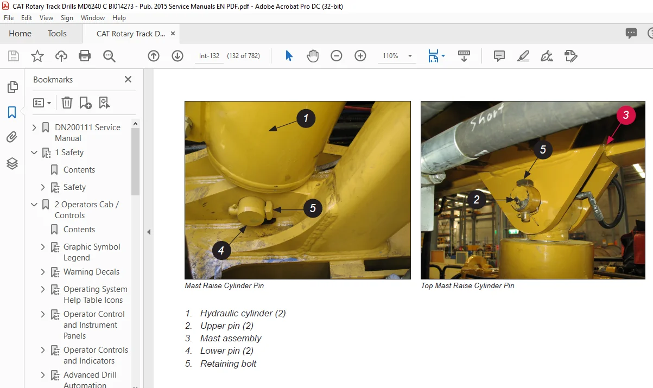Delete the selected bookmark with the trash icon

[67, 103]
